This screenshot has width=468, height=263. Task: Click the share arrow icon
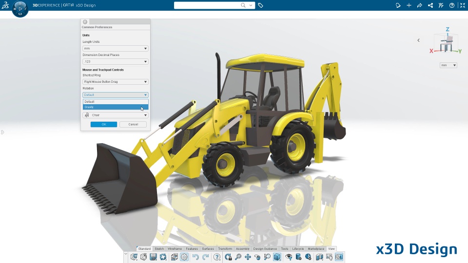tap(420, 5)
